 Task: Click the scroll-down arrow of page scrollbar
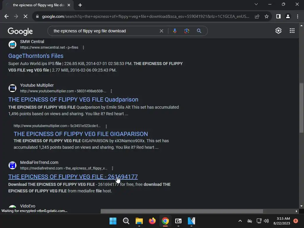[x=301, y=206]
